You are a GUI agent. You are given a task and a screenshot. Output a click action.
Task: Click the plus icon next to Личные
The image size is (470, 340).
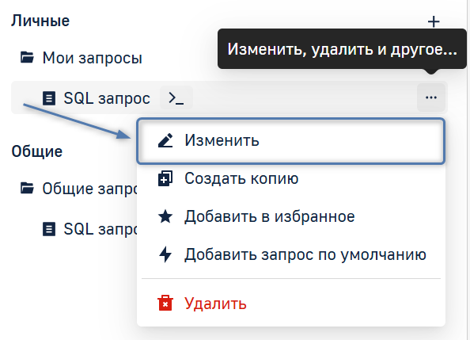[434, 21]
